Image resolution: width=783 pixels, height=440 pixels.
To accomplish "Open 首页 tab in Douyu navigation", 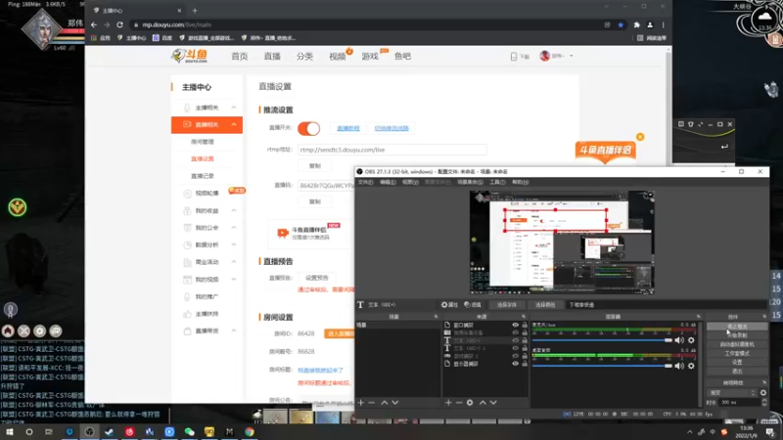I will tap(239, 57).
